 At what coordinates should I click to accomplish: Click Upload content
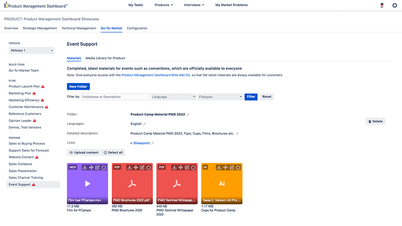point(84,153)
